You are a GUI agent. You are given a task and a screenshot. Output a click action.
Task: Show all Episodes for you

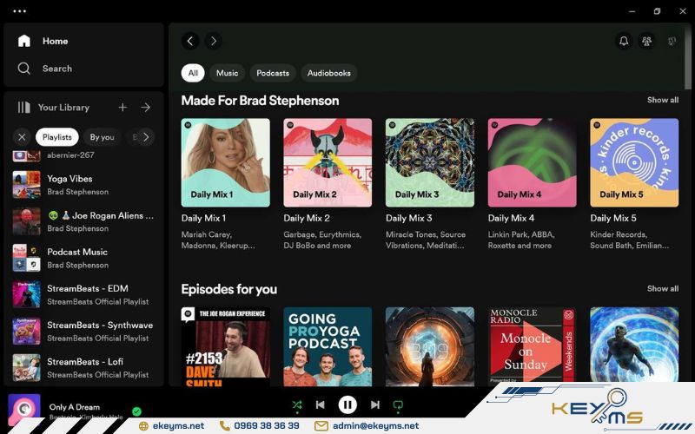click(x=663, y=289)
